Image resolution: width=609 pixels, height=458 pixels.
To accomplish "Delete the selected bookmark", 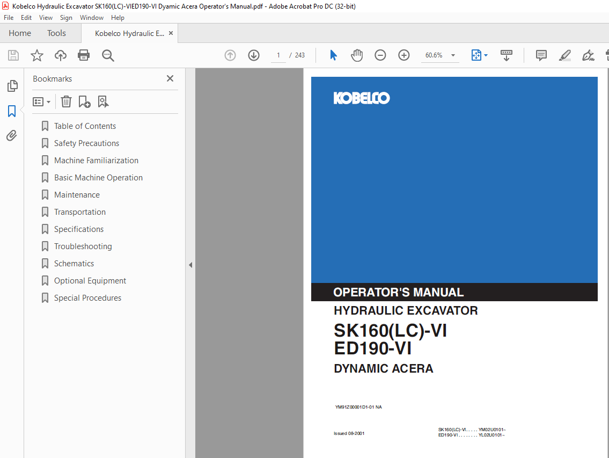I will point(66,102).
